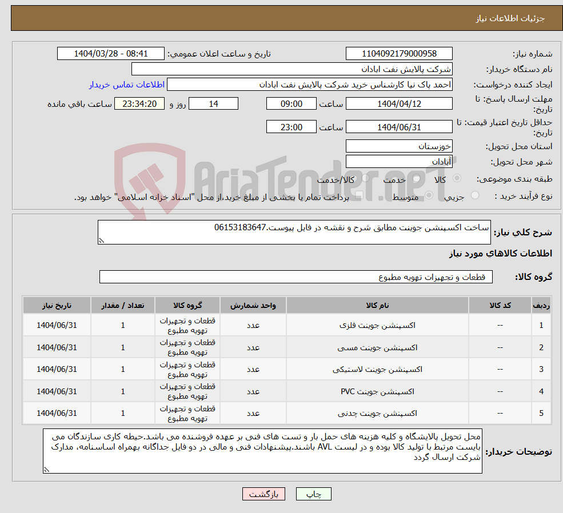Click the Islamic treasury payment note text
563x513 pixels.
tap(211, 197)
